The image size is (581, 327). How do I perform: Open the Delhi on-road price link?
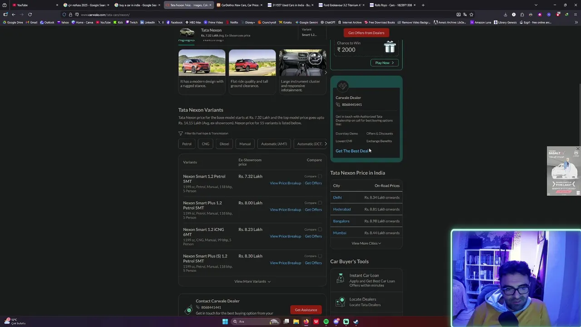337,198
